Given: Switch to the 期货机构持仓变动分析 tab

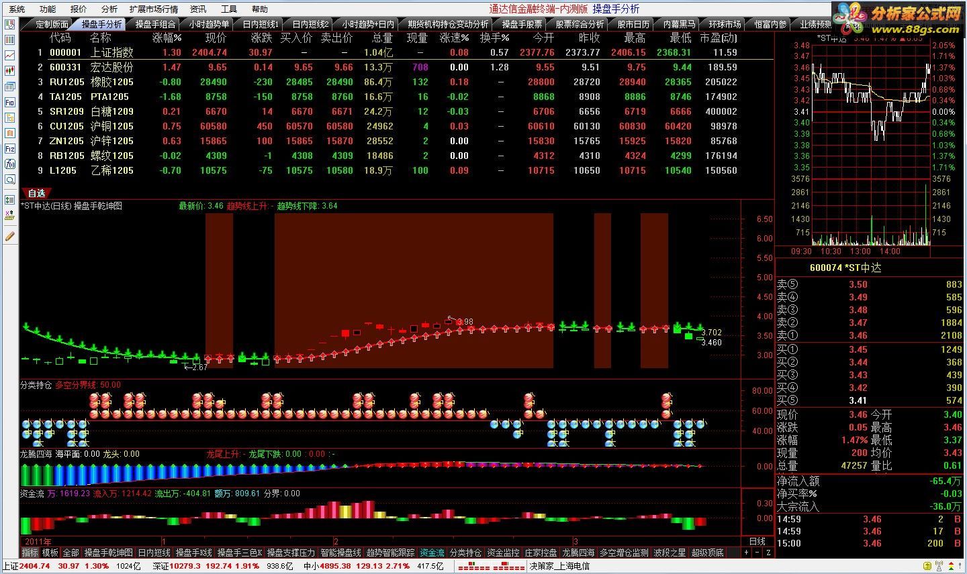Looking at the screenshot, I should [x=449, y=24].
